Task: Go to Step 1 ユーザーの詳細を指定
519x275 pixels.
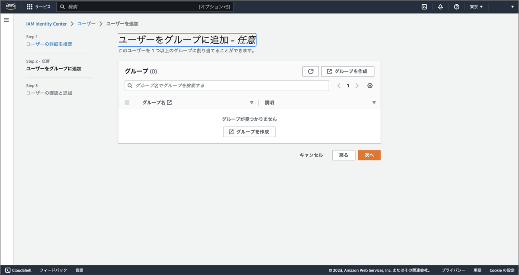Action: click(x=49, y=44)
